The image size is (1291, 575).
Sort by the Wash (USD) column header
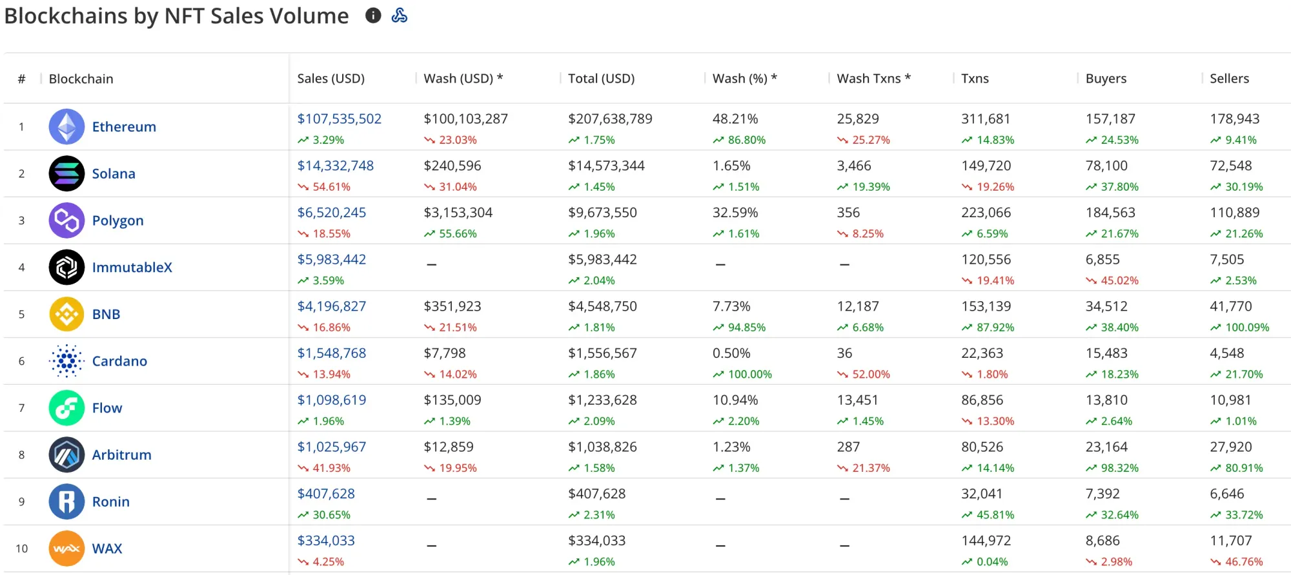[463, 79]
